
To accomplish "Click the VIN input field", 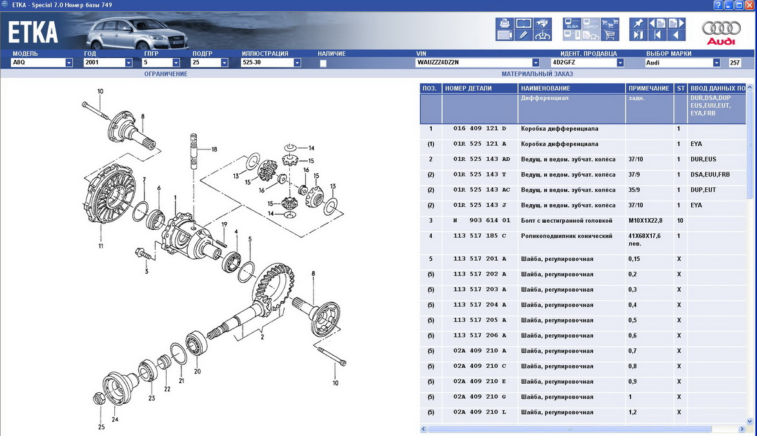I will 473,63.
